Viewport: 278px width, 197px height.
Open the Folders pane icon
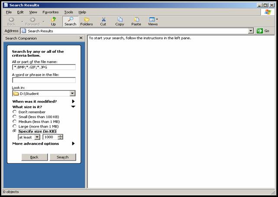(x=86, y=21)
